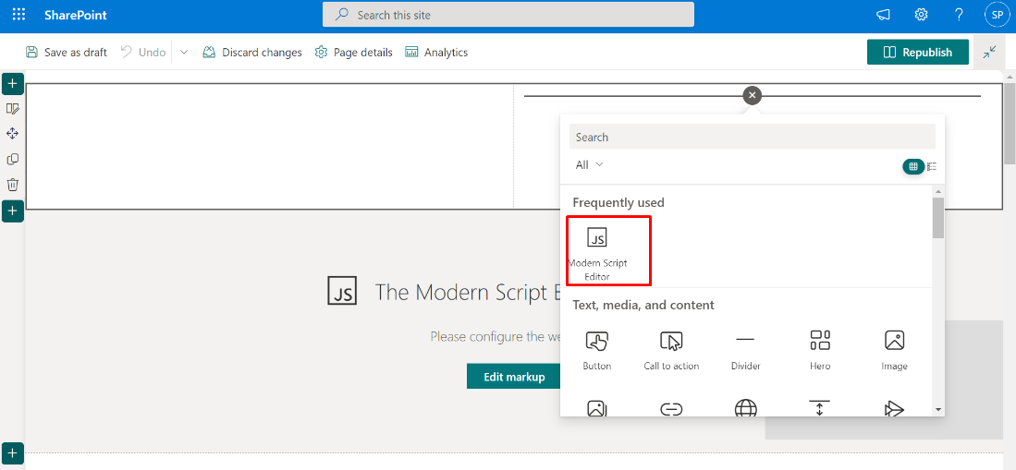Click Discard changes
This screenshot has width=1016, height=470.
tap(252, 53)
